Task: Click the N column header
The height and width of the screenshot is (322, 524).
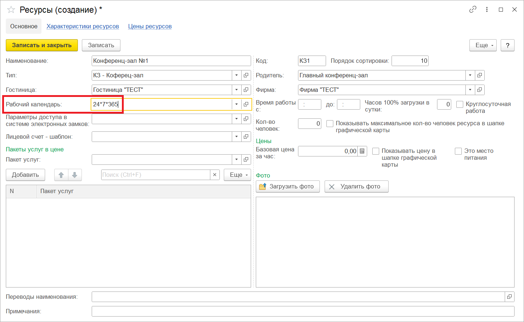Action: coord(21,191)
